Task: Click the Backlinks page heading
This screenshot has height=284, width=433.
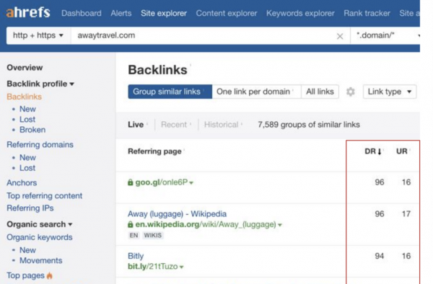Action: (x=157, y=70)
